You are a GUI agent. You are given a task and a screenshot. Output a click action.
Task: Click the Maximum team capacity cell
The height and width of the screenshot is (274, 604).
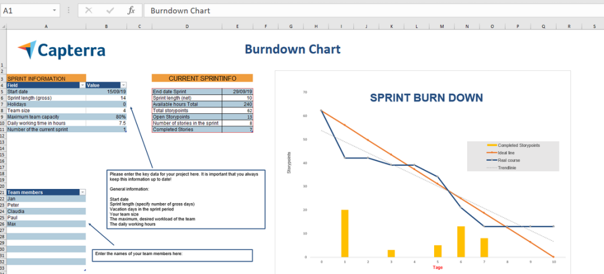46,117
